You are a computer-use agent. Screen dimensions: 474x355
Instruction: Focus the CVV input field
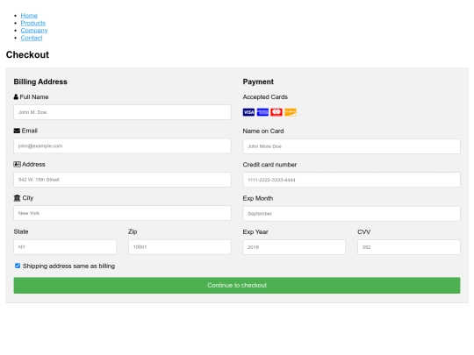[409, 247]
